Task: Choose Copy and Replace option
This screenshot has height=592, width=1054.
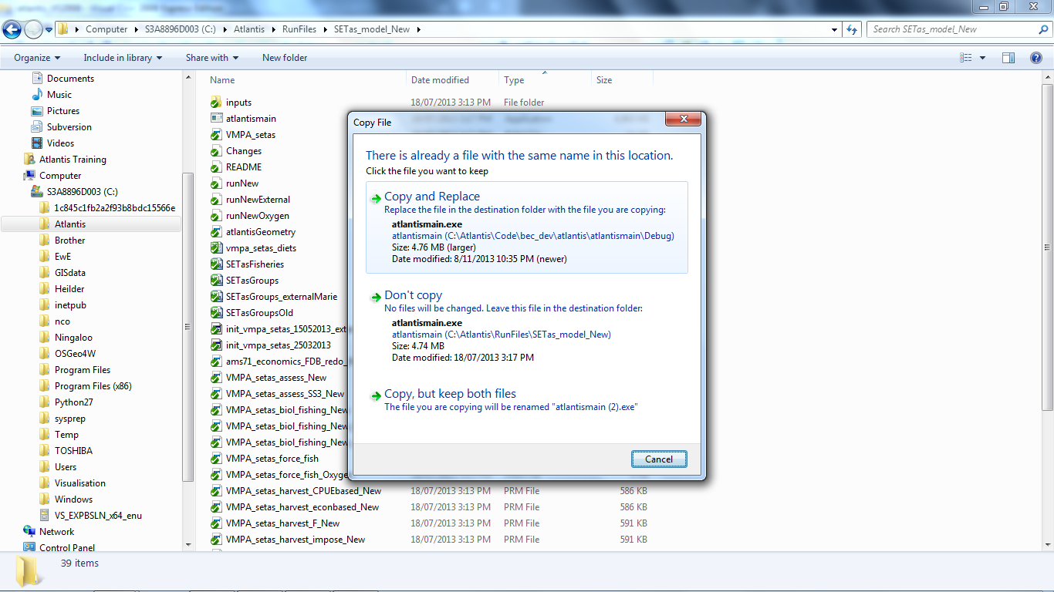Action: tap(432, 197)
